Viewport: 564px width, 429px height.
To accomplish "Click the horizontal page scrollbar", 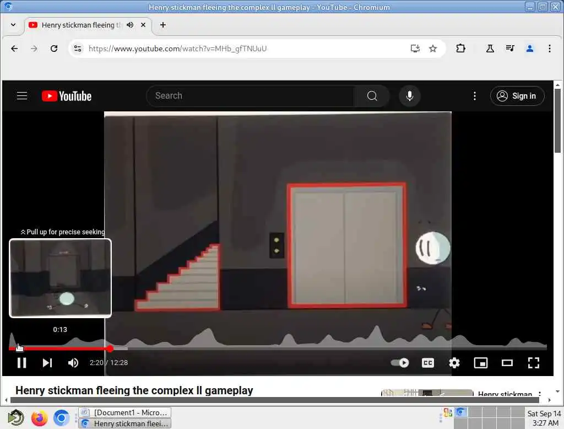I will click(x=275, y=400).
